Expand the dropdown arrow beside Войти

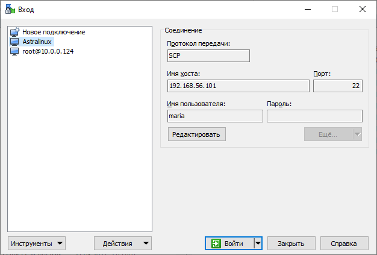(x=258, y=244)
